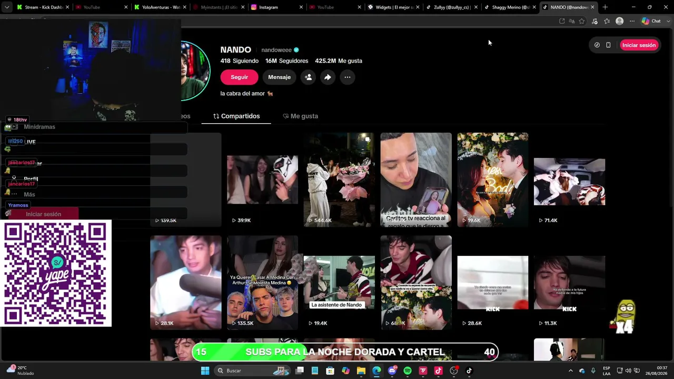Click red Iniciar sesión in left sidebar

coord(44,214)
